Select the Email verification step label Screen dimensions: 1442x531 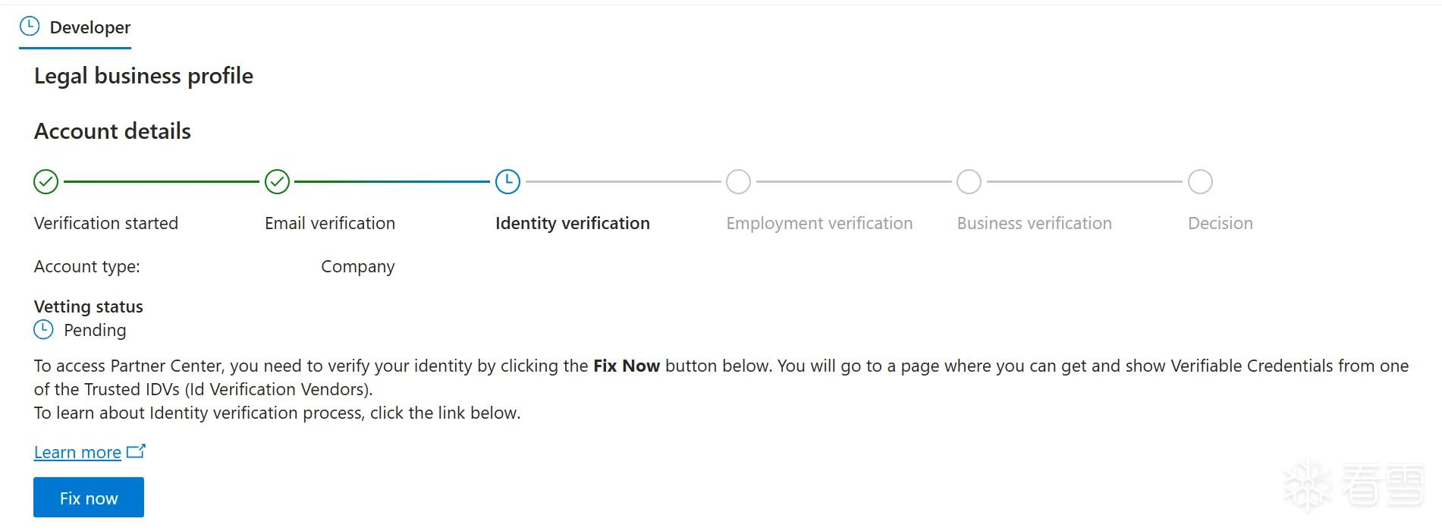coord(330,223)
